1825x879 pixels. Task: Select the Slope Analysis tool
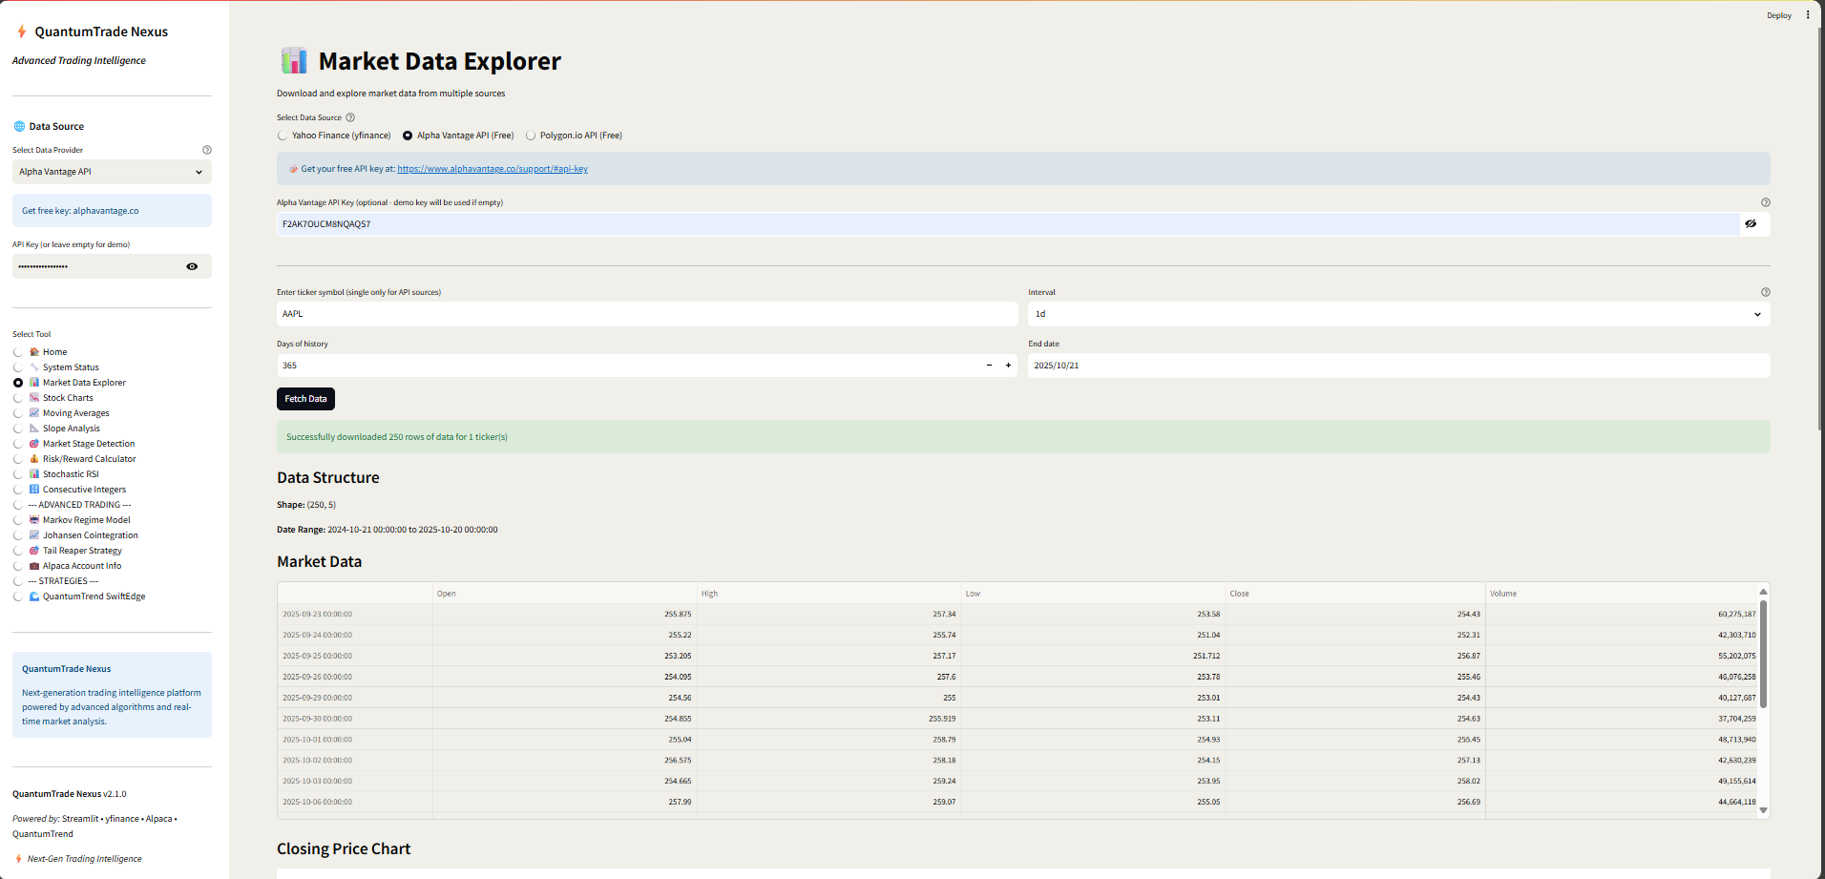(x=56, y=429)
